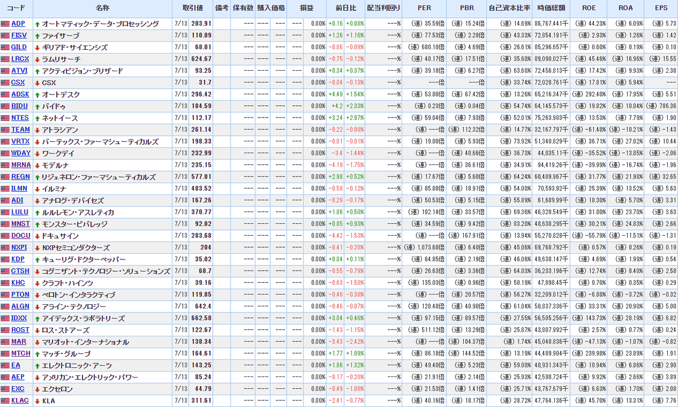678x407 pixels.
Task: Click the green up arrow for ファイサーブ
Action: [x=37, y=36]
